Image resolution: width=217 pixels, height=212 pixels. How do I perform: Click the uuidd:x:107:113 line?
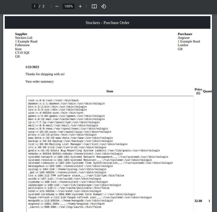(x=65, y=179)
